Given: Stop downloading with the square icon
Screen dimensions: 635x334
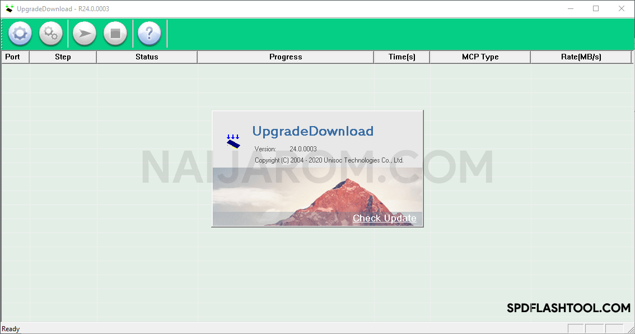Looking at the screenshot, I should [115, 33].
